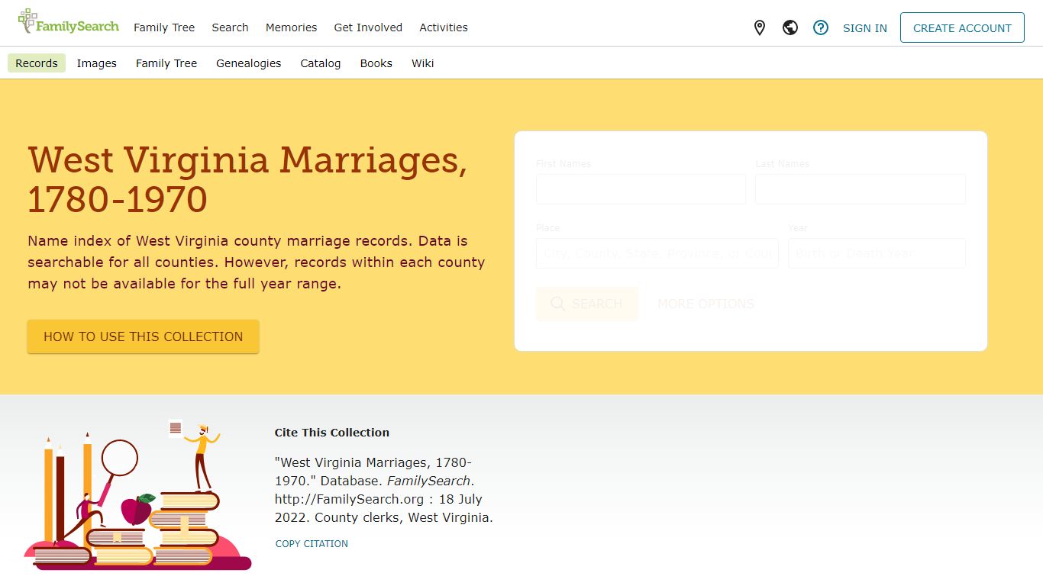Viewport: 1043px width, 586px height.
Task: Open the Activities menu
Action: (x=444, y=27)
